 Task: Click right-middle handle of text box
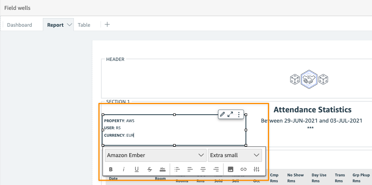point(246,130)
